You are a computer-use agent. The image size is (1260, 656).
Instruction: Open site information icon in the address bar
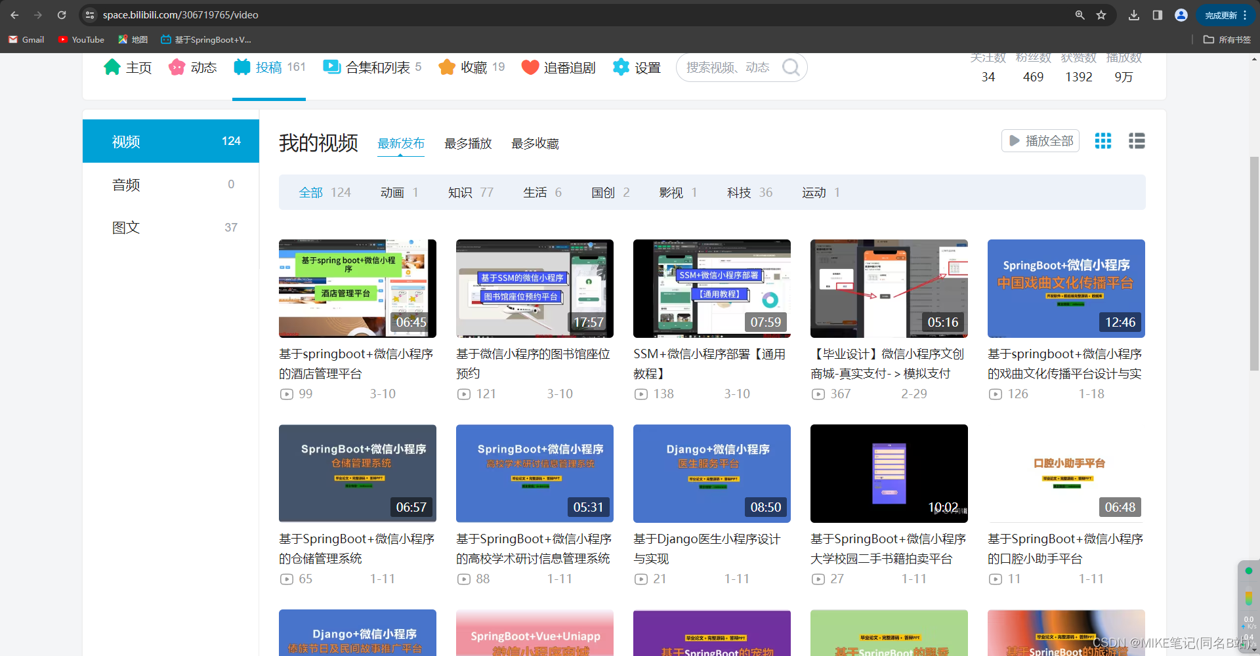coord(91,14)
